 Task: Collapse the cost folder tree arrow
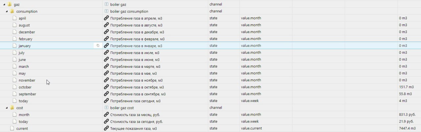coord(7,108)
